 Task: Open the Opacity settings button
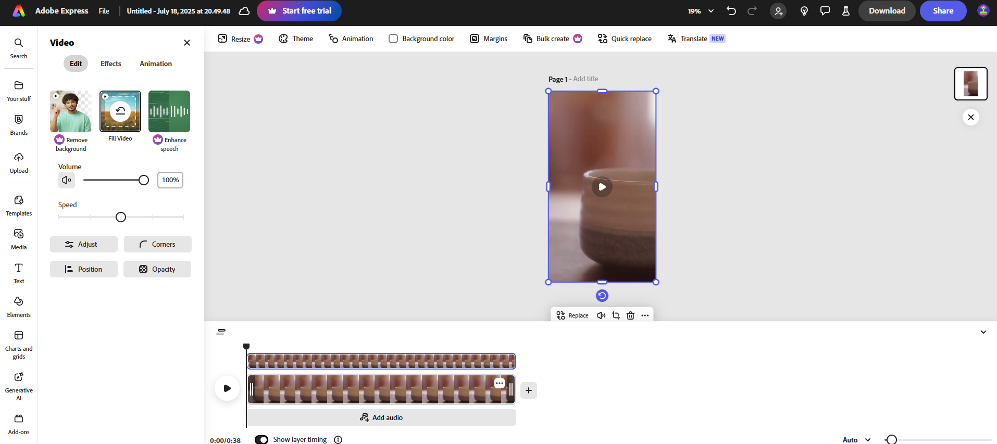pos(157,269)
